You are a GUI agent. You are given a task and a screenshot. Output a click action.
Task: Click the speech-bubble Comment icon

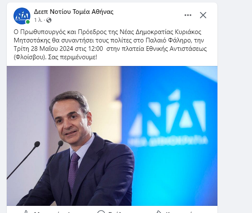pyautogui.click(x=101, y=212)
